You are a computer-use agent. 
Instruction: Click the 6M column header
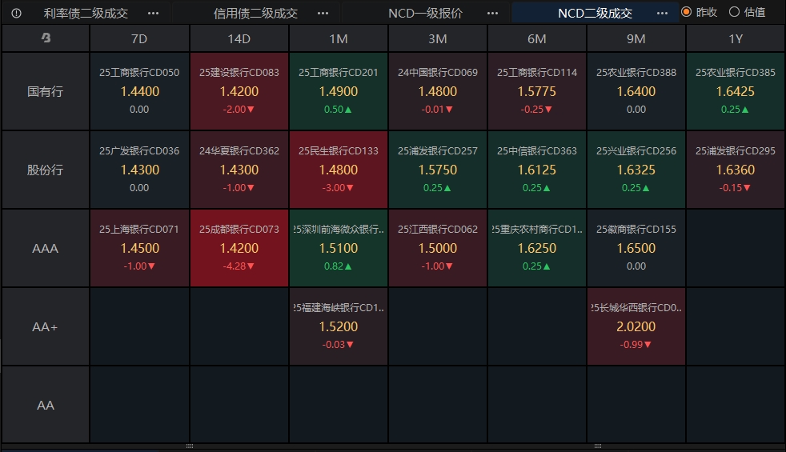tap(537, 38)
